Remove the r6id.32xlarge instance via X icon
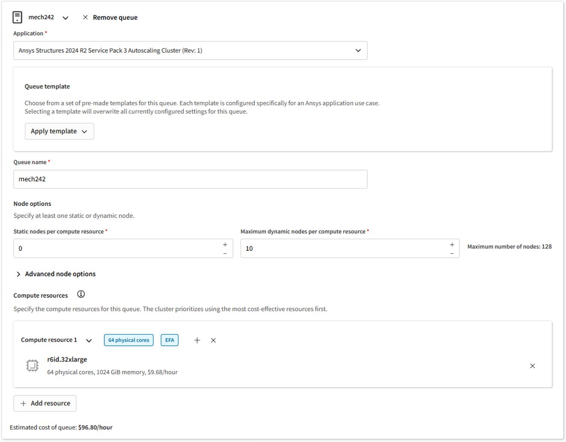The width and height of the screenshot is (566, 442). coord(532,366)
